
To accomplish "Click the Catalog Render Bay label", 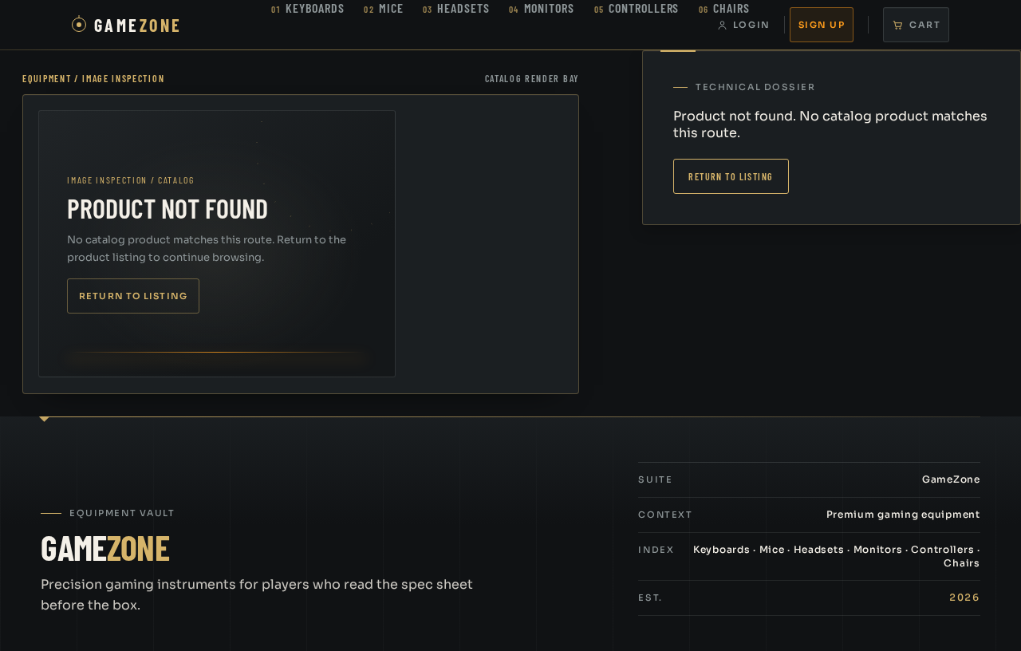I will pos(532,78).
